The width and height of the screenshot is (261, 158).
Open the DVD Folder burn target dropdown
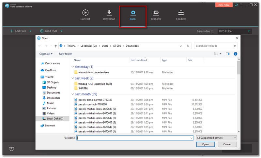234,31
